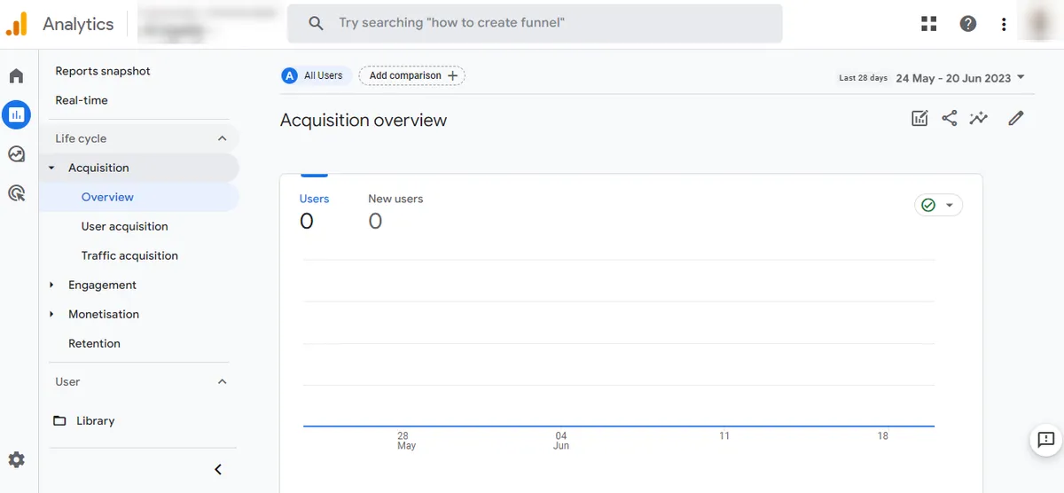
Task: Open the Home icon in left rail
Action: [17, 76]
